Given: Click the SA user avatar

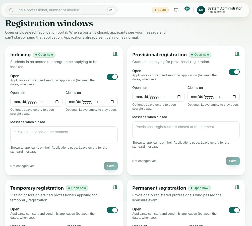Looking at the screenshot, I should click(x=201, y=10).
